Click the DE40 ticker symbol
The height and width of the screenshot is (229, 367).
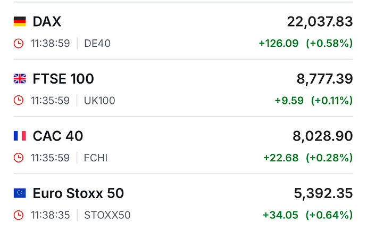(97, 43)
